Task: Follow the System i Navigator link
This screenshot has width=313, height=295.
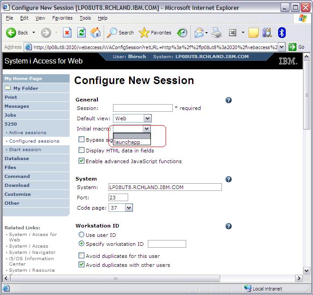Action: point(32,253)
